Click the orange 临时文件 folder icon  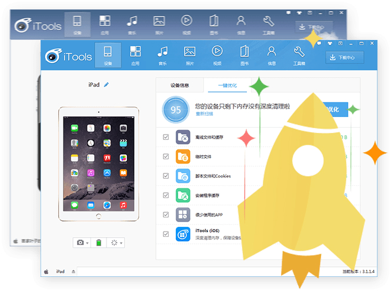click(183, 156)
